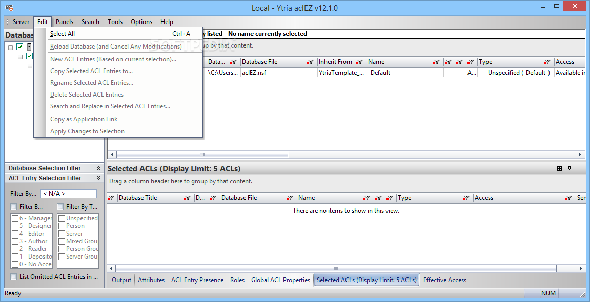The width and height of the screenshot is (590, 302).
Task: Click filter icon of Database Title column
Action: click(x=187, y=198)
